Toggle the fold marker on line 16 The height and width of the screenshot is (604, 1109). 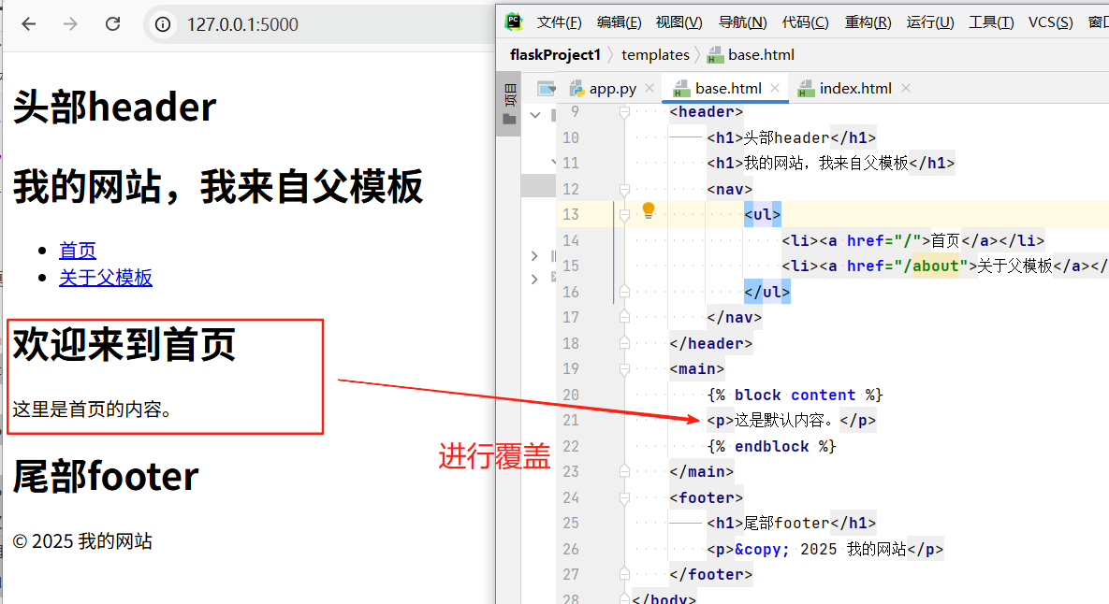coord(624,292)
